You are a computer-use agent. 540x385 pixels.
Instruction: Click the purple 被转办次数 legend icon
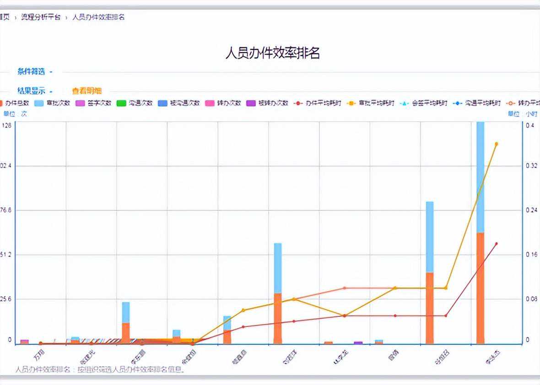(x=251, y=103)
